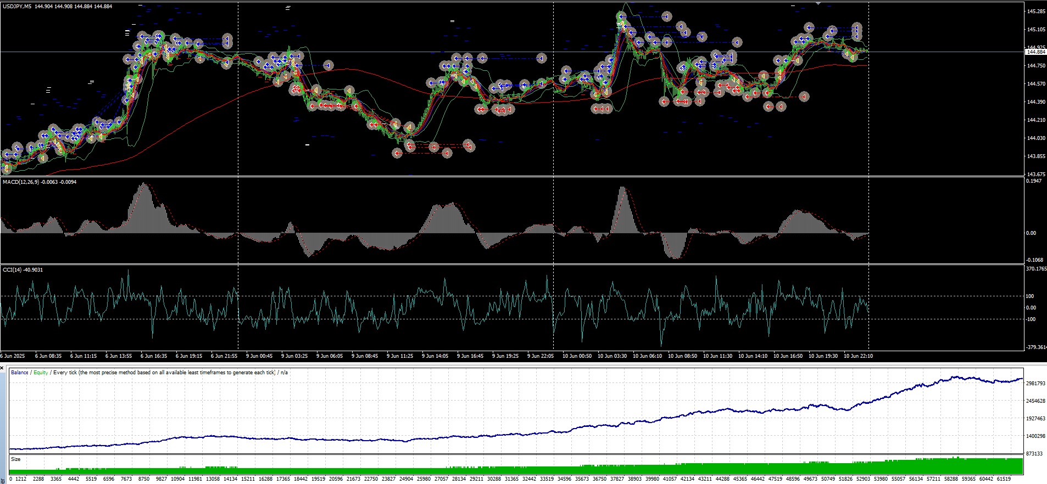Click the balance axis value 1400298
This screenshot has width=1047, height=484.
tap(1035, 436)
